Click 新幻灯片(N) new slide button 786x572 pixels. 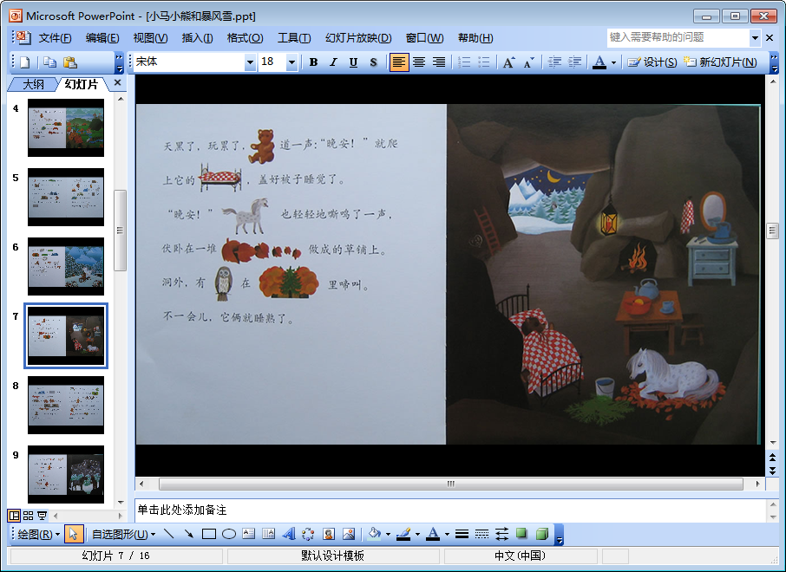720,62
